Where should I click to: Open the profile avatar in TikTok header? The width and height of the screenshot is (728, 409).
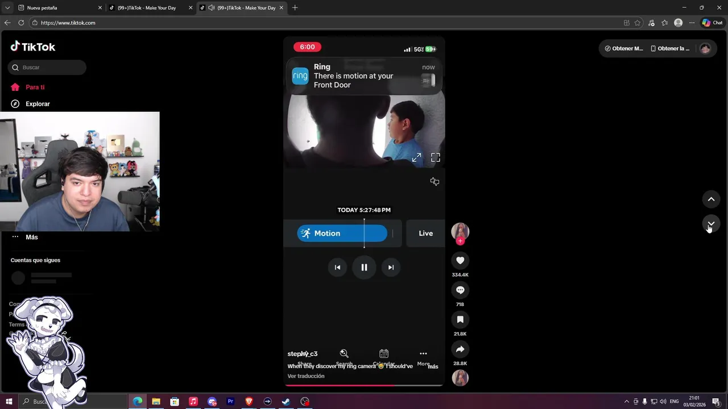tap(705, 48)
